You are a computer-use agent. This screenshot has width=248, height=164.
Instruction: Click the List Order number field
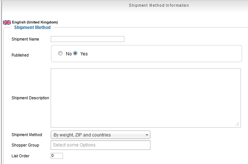[57, 156]
